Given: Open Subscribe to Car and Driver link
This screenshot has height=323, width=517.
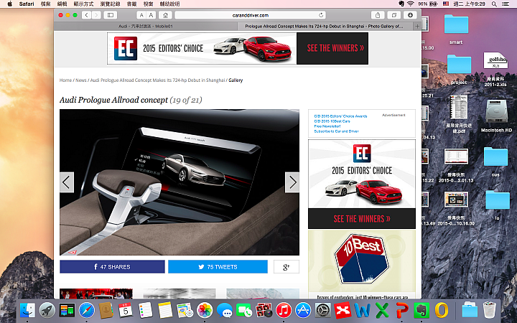Looking at the screenshot, I should point(336,131).
